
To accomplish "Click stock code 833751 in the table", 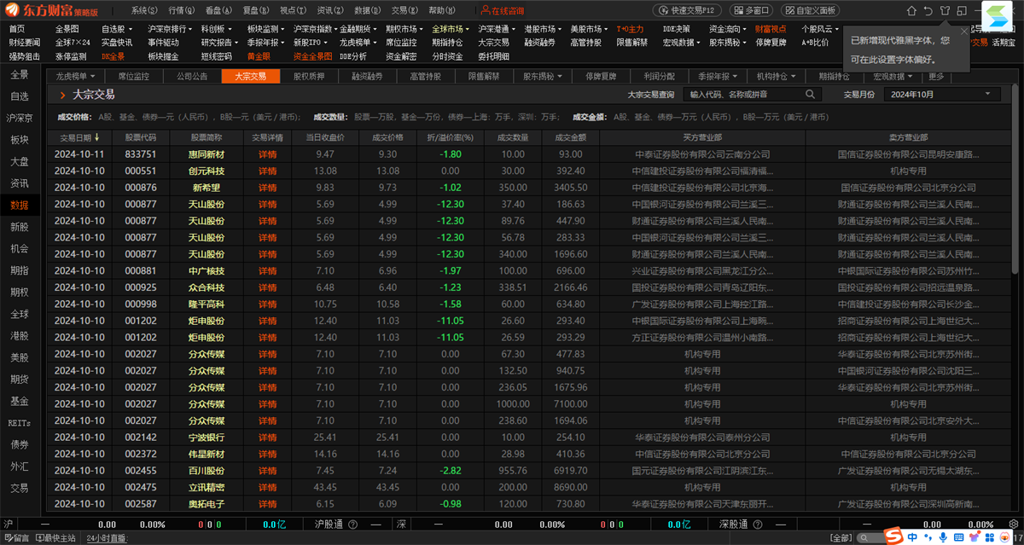I will coord(140,154).
